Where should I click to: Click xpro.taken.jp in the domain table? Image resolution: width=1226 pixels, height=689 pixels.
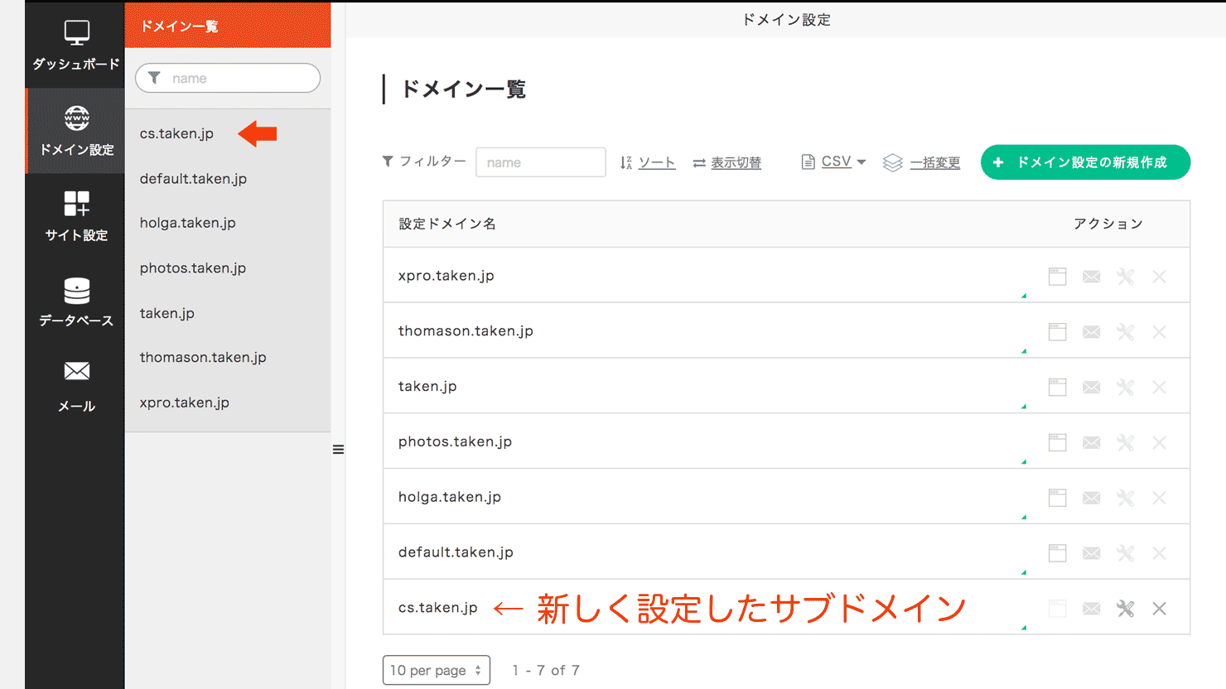point(446,276)
